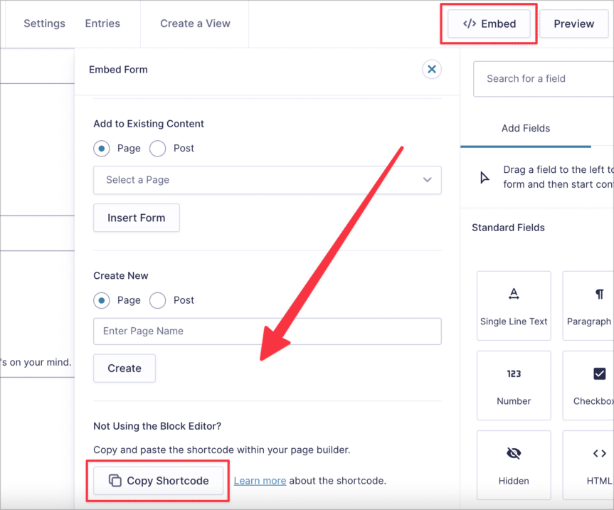Screen dimensions: 614x510
Task: Open the Entries tab
Action: pos(102,23)
